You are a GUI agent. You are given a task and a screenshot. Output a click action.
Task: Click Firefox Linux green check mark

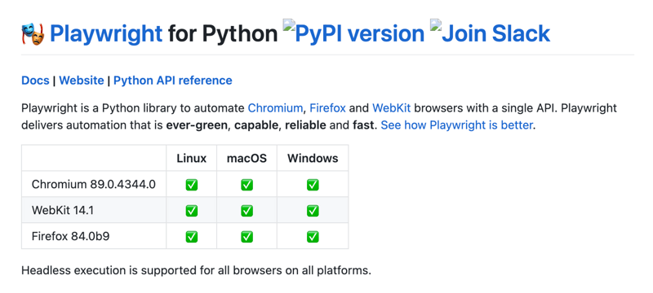(192, 237)
